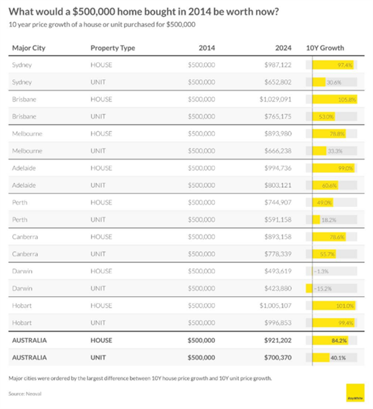This screenshot has height=409, width=373.
Task: Click the Ray White yellow logo
Action: click(355, 393)
